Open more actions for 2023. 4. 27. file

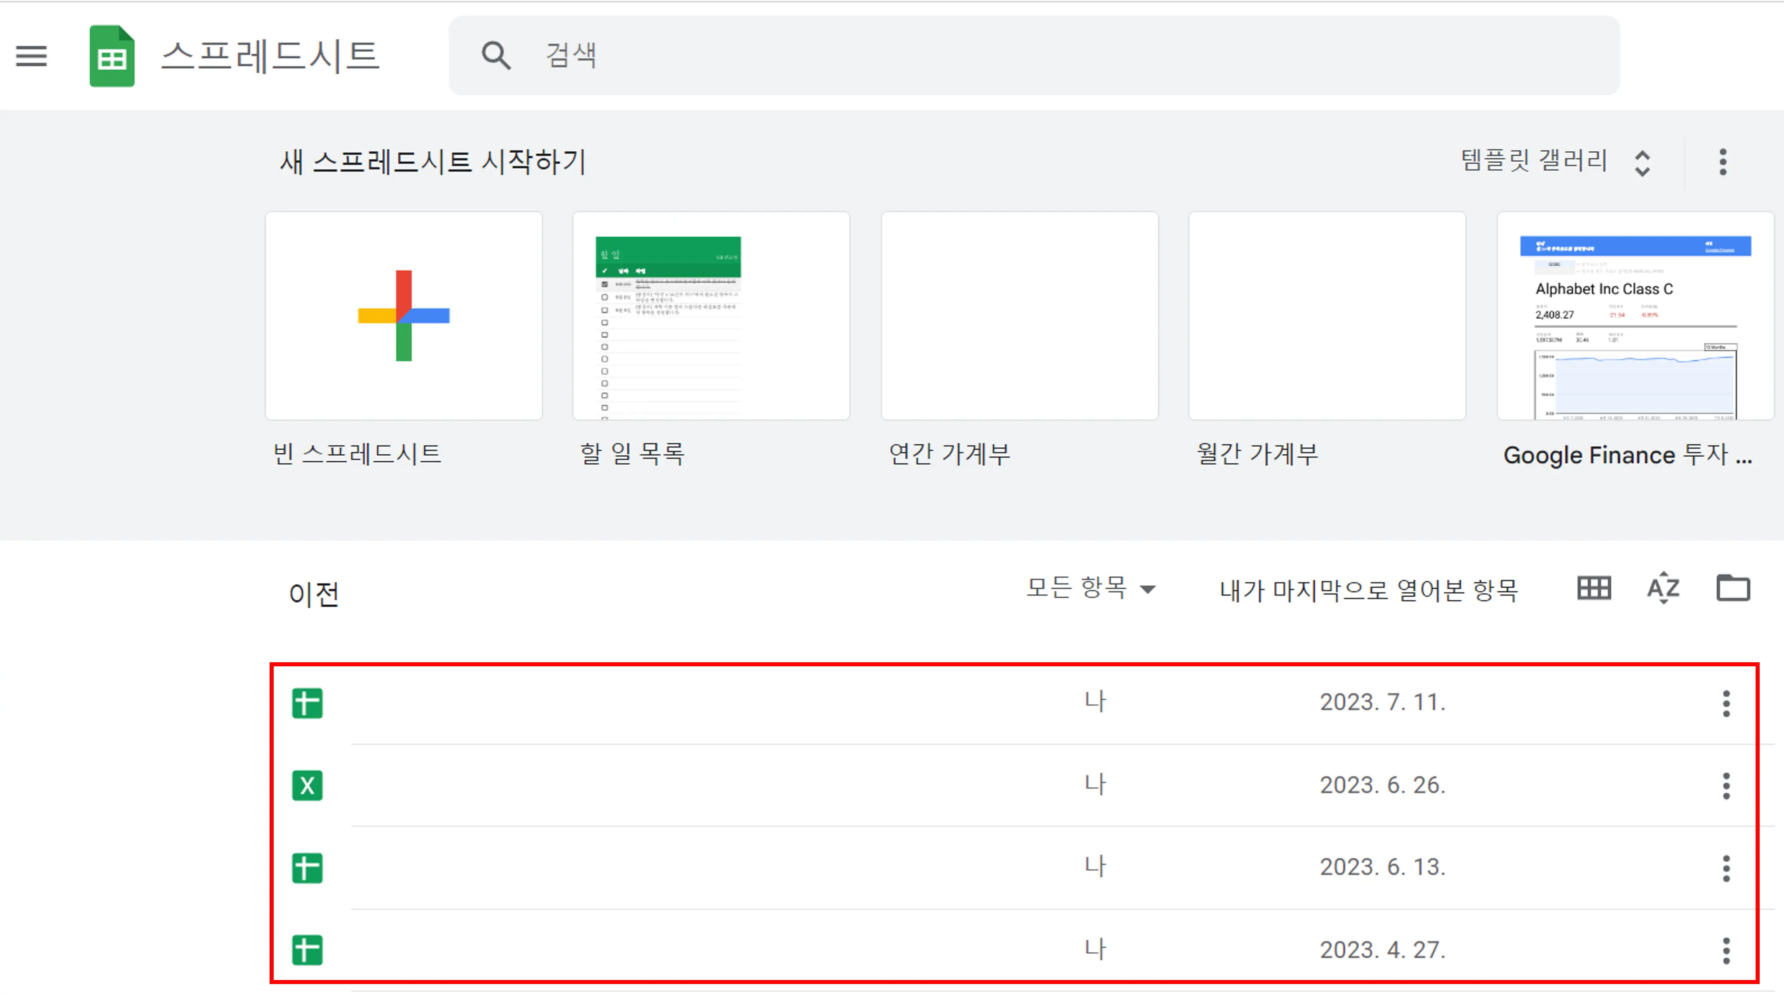1726,951
